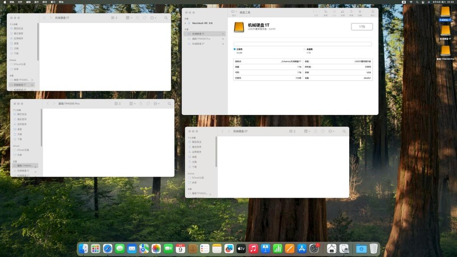Click the Tags icon in the 机械硬盘 2T Finder window
Viewport: 457px width, 257px height.
coord(323,131)
